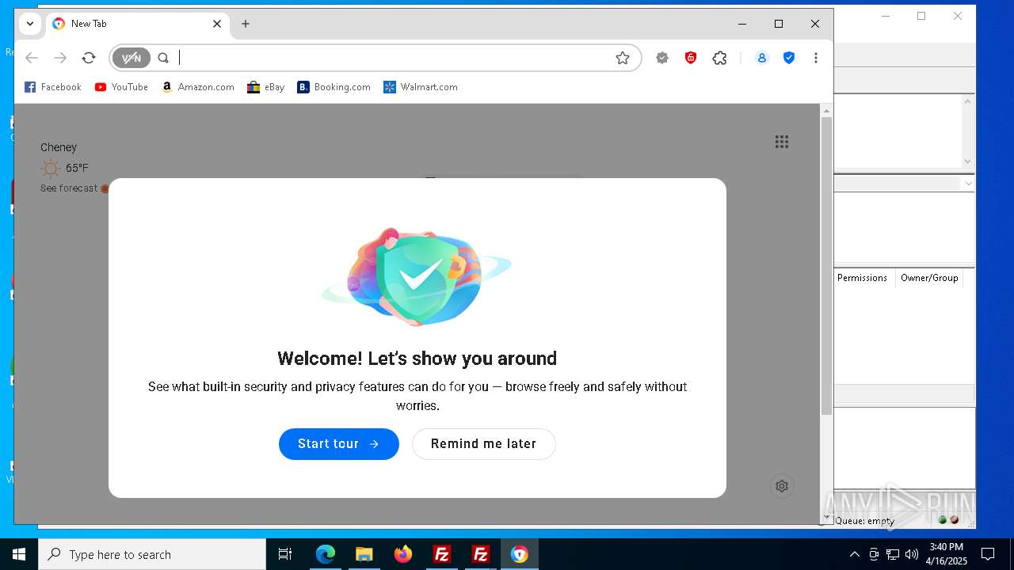The image size is (1014, 570).
Task: Close the New Tab tab
Action: (x=217, y=24)
